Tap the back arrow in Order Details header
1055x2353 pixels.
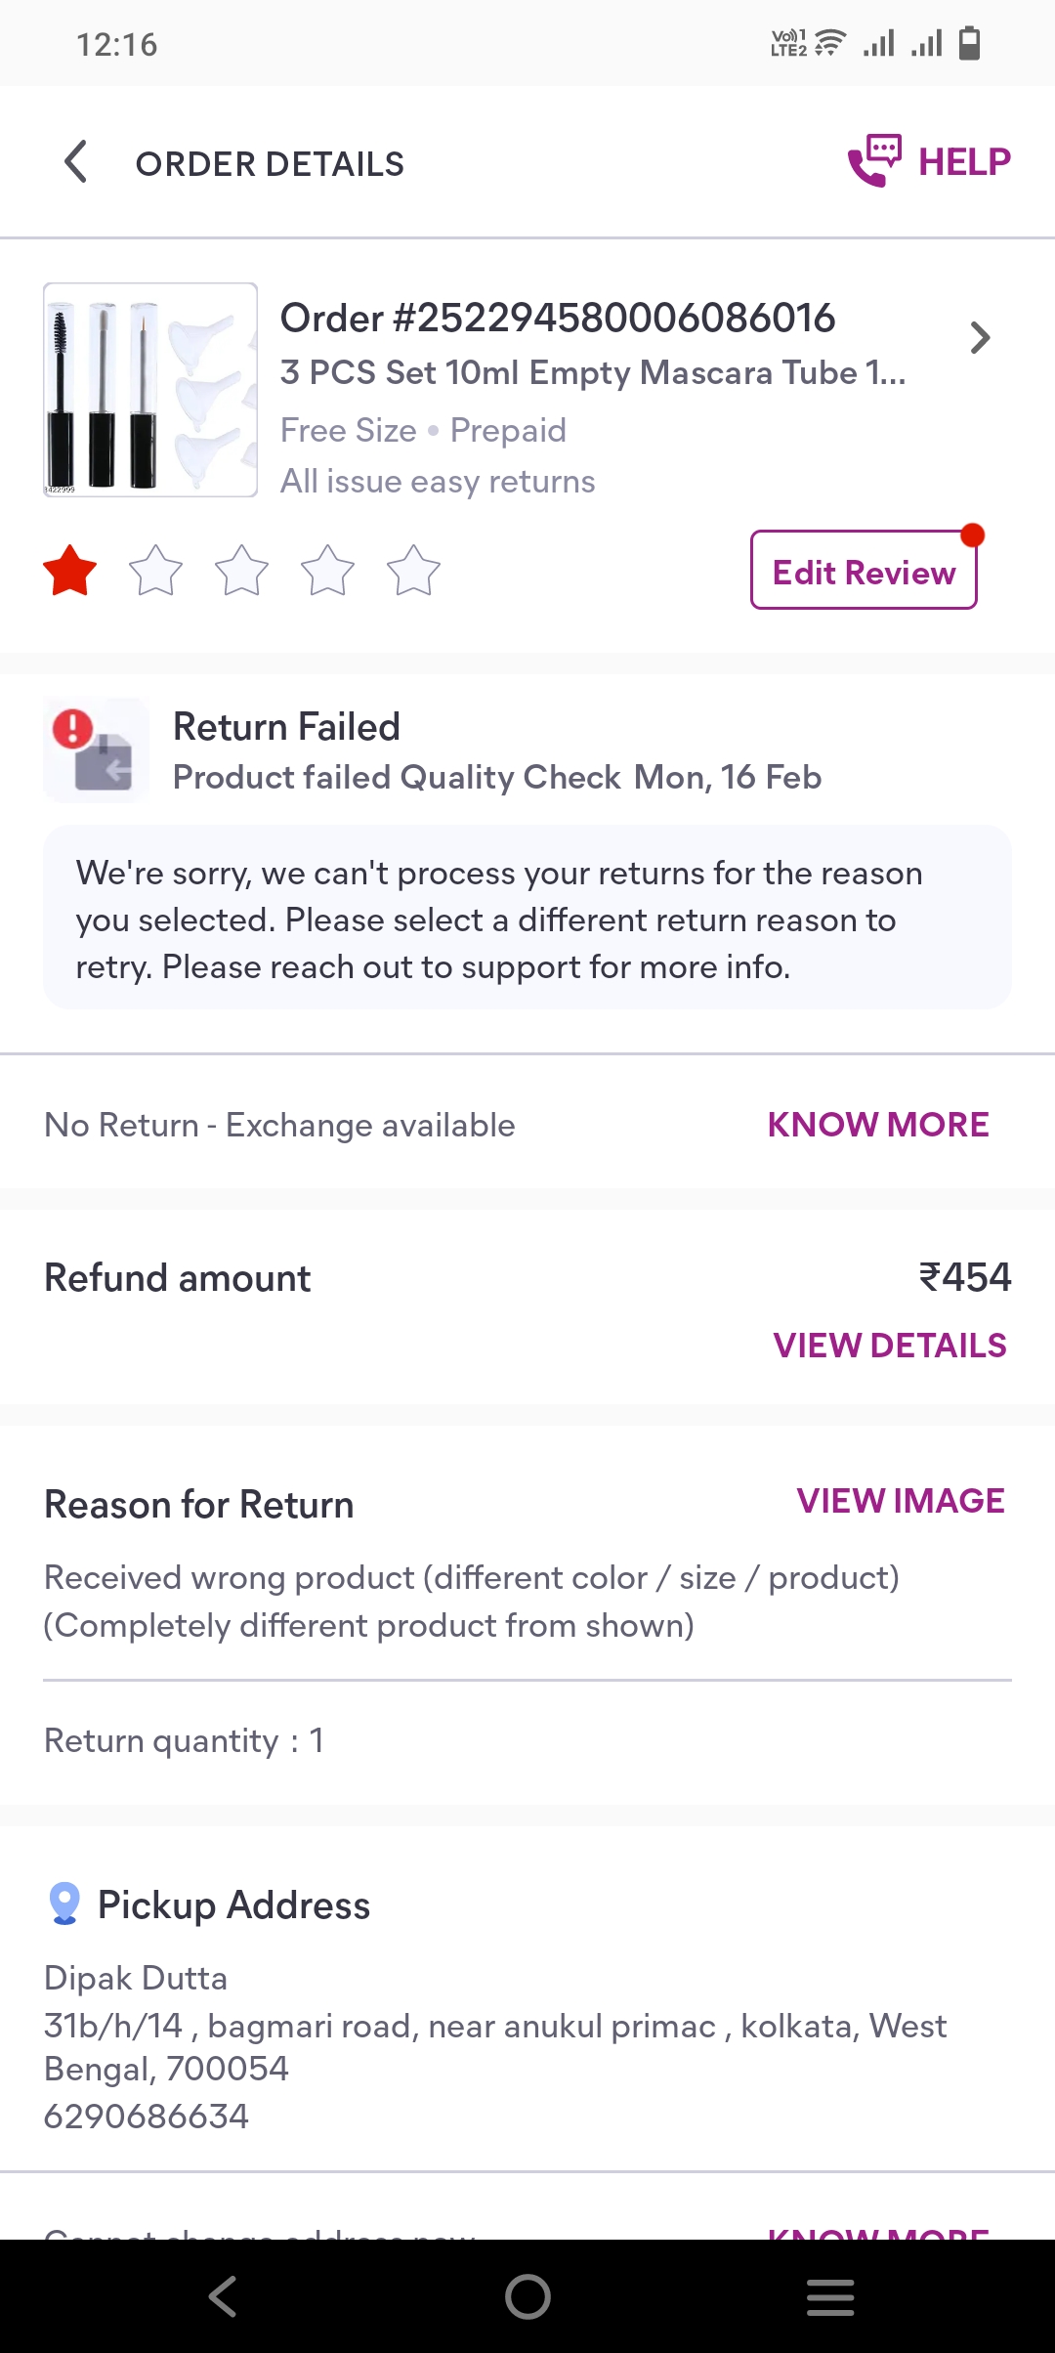[x=76, y=162]
